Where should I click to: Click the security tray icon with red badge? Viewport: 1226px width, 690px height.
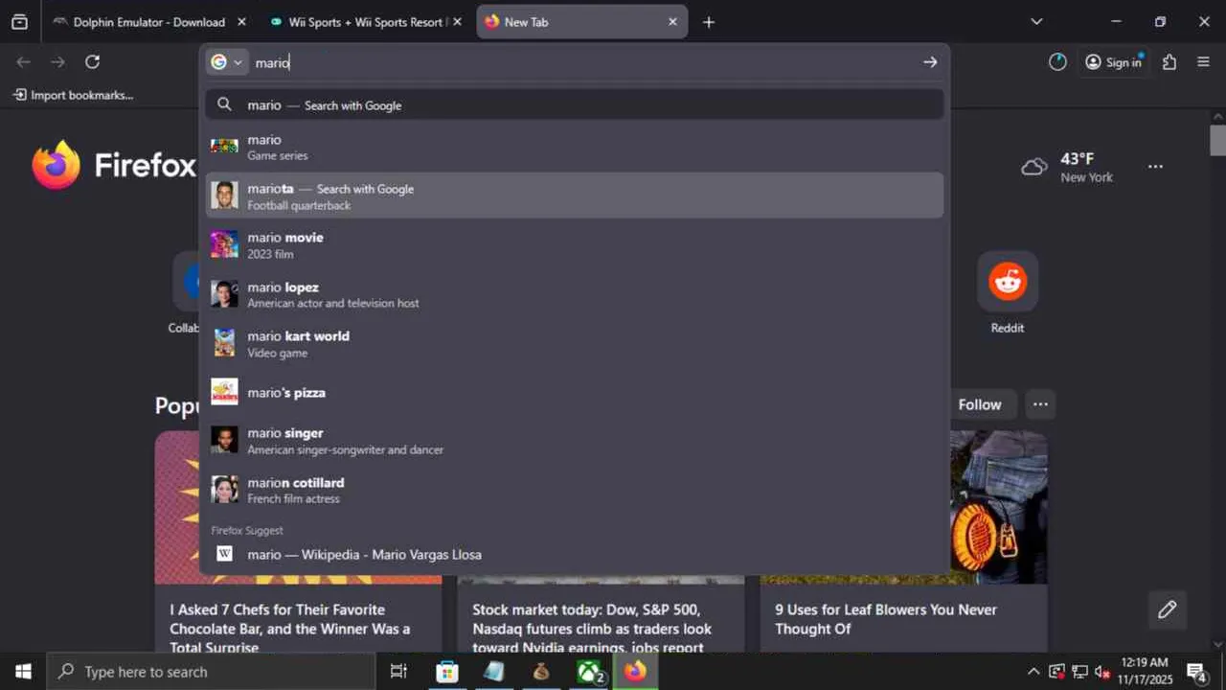1056,672
